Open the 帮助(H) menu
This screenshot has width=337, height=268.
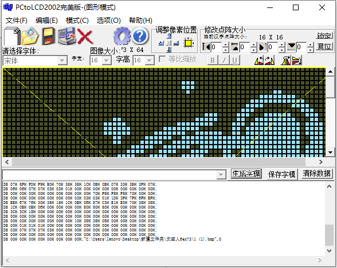[x=140, y=21]
